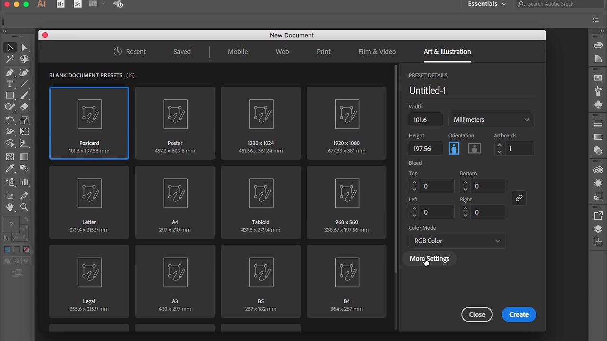Image resolution: width=607 pixels, height=341 pixels.
Task: Activate the Zoom tool
Action: (x=25, y=207)
